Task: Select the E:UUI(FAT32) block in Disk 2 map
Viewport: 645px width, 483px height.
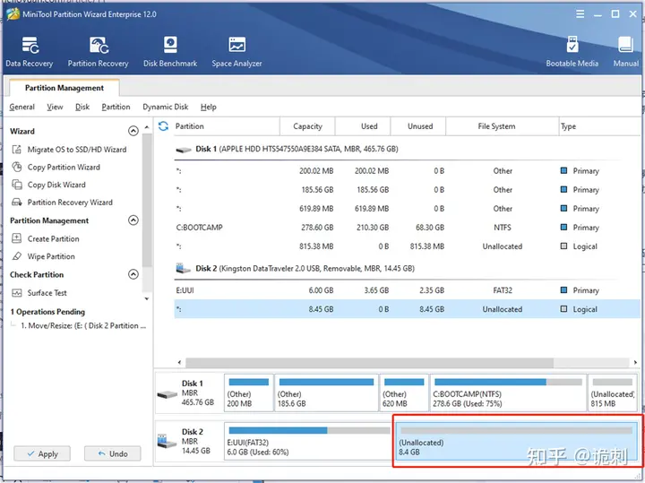Action: 308,441
